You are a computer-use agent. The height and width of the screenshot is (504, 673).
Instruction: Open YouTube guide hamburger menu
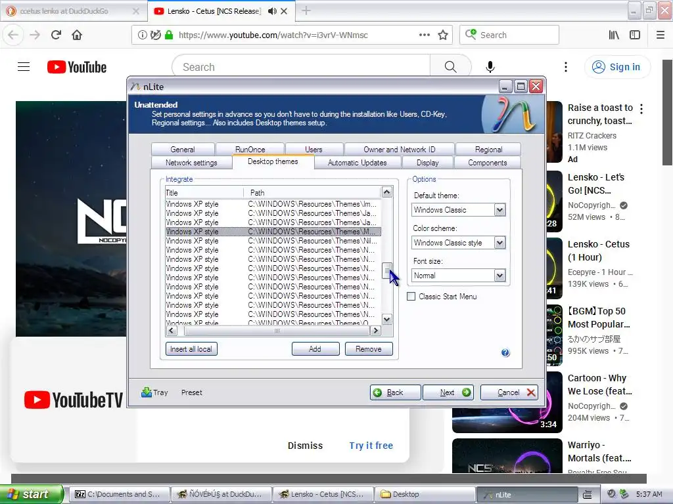[24, 67]
